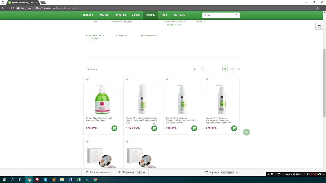Screen dimensions: 326x183
Task: Open the recorder toolbar dropdown arrow
Action: point(268,174)
